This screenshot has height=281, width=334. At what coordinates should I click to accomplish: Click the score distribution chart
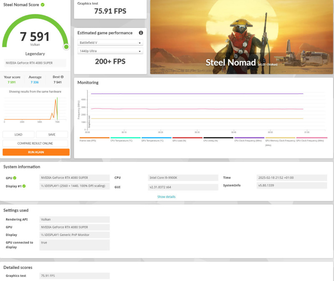(35, 110)
